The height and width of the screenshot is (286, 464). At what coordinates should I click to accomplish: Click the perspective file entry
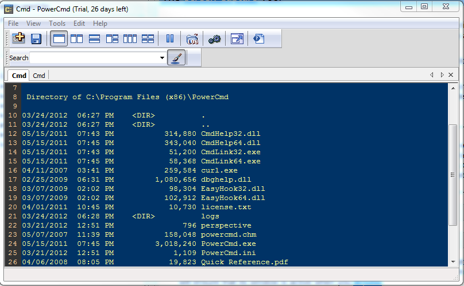point(226,225)
